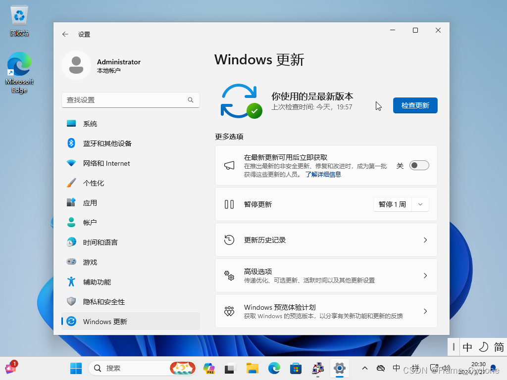
Task: Open File Explorer from taskbar
Action: pos(252,368)
